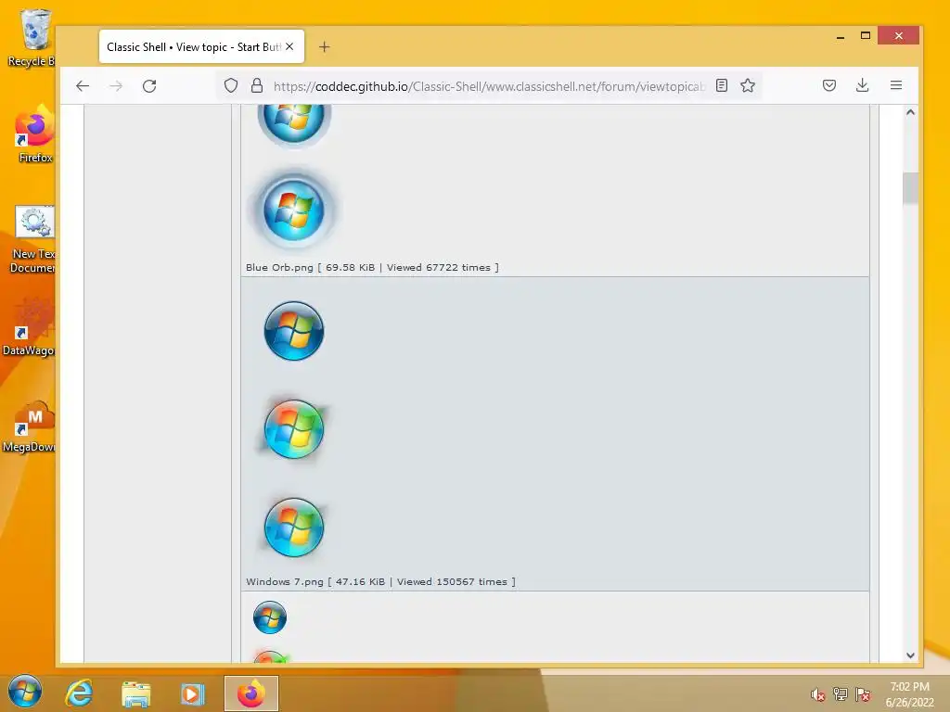Select the MegaDownloader desktop shortcut
950x712 pixels.
click(29, 426)
